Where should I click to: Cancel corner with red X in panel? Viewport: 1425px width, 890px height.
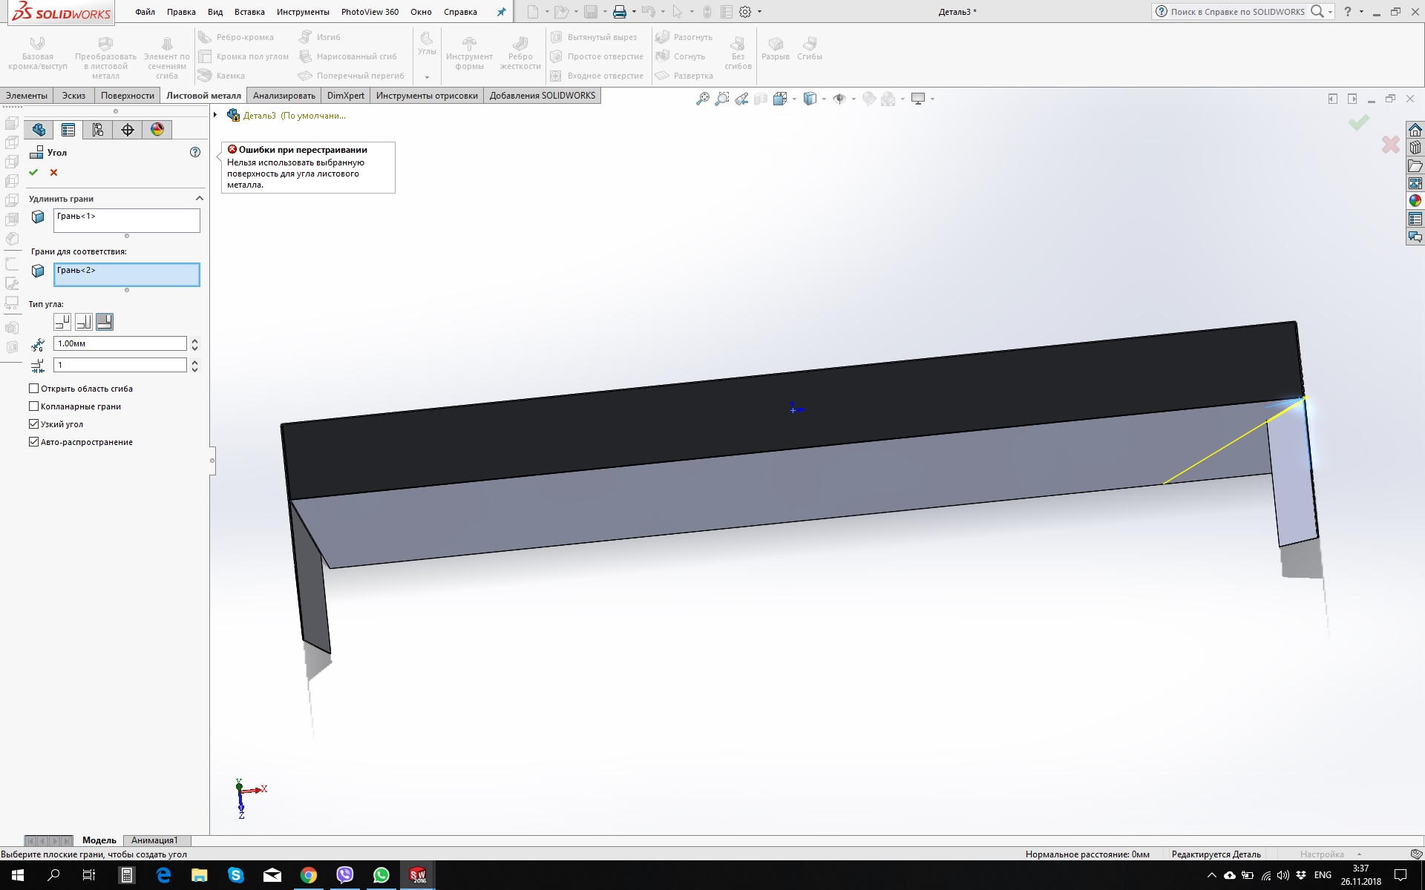(x=53, y=172)
